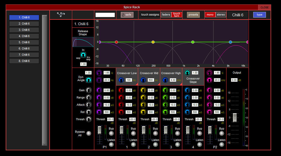Click the Crossover Mid frequency knob

point(143,80)
